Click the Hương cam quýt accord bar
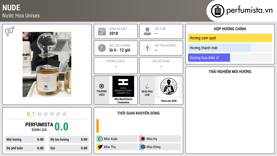This screenshot has width=277, height=156. click(230, 38)
